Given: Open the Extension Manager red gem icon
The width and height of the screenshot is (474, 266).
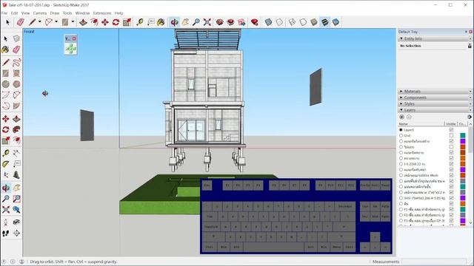Looking at the screenshot, I should pyautogui.click(x=255, y=22).
